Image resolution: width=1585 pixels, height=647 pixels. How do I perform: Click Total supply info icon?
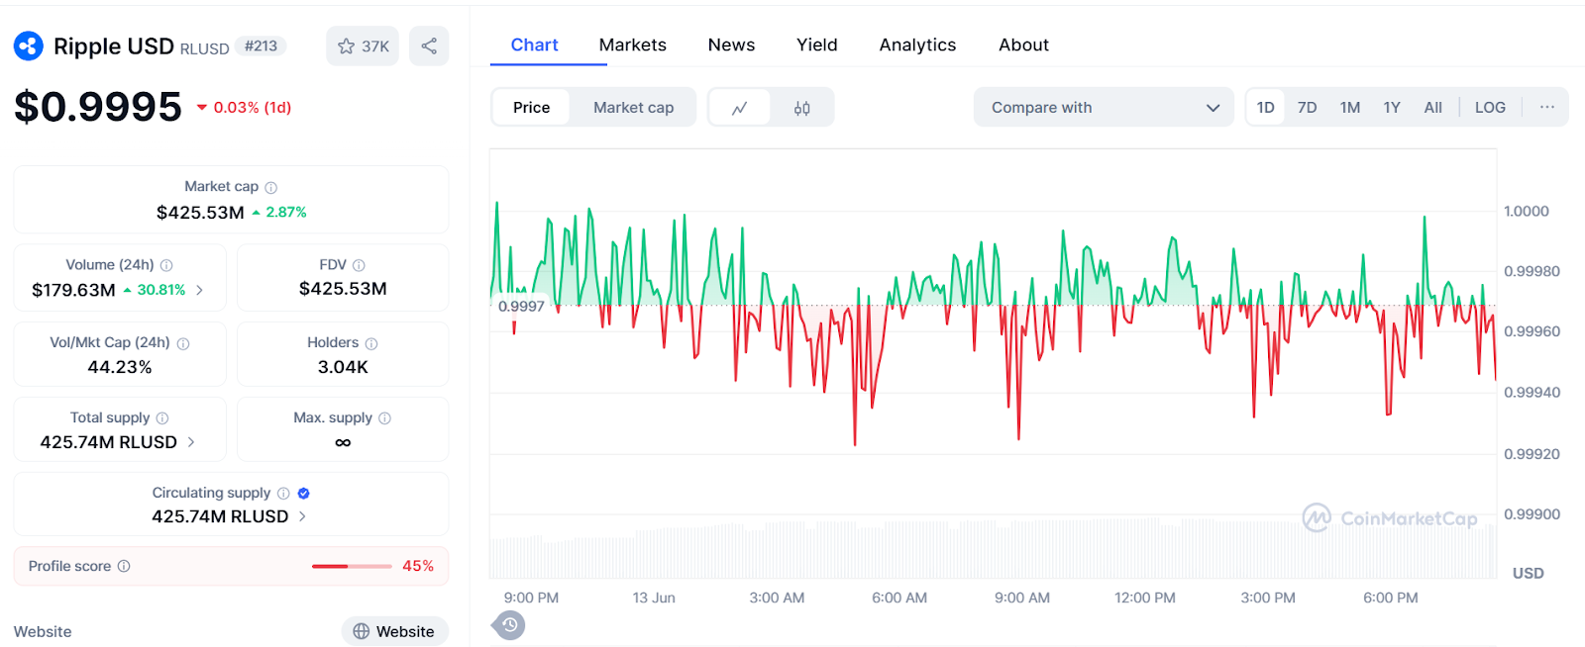(162, 418)
